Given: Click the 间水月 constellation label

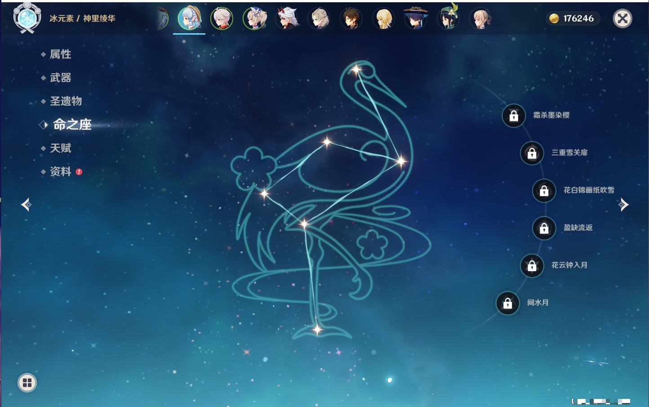Looking at the screenshot, I should click(538, 303).
